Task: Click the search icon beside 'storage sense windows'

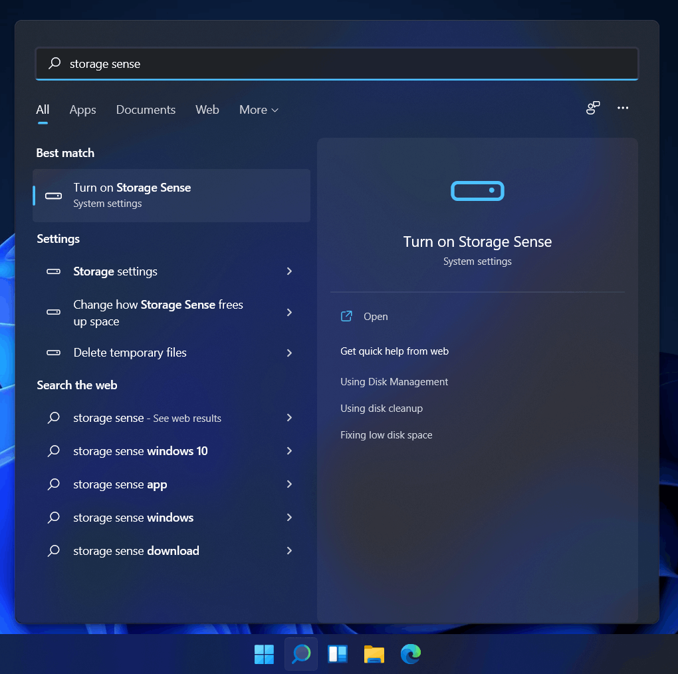Action: coord(54,517)
